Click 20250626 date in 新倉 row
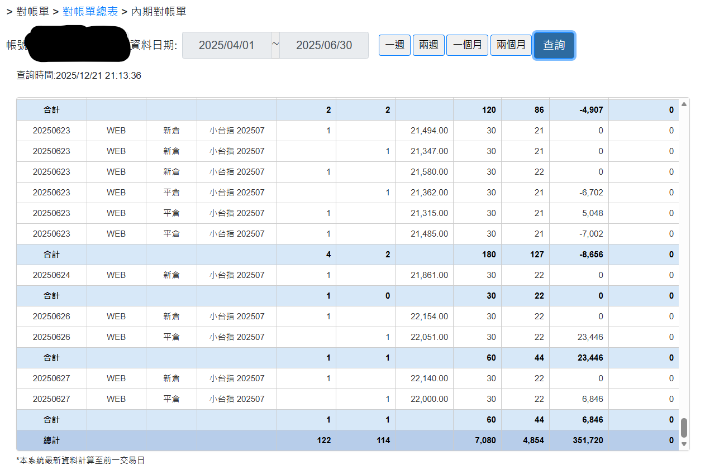 click(51, 316)
